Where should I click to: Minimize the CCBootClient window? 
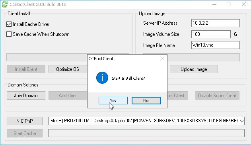click(x=214, y=4)
